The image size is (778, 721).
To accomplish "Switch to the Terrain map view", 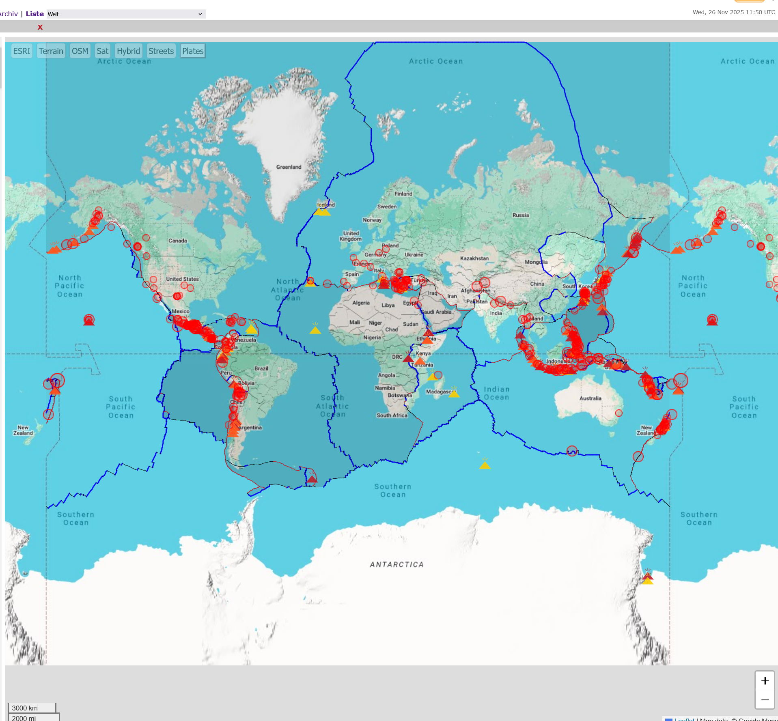I will (x=51, y=51).
